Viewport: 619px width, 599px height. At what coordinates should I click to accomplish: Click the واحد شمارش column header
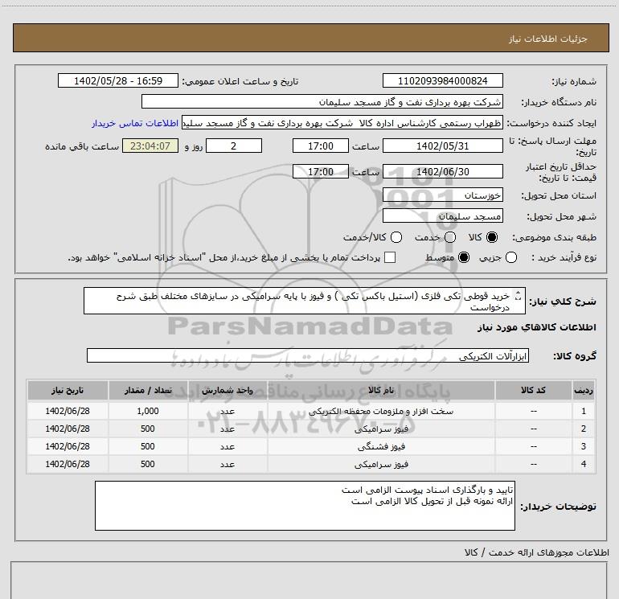[228, 390]
